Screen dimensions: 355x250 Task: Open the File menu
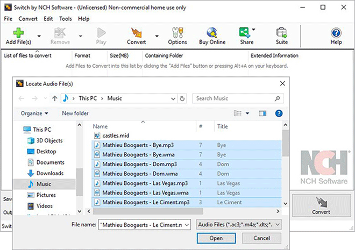8,19
